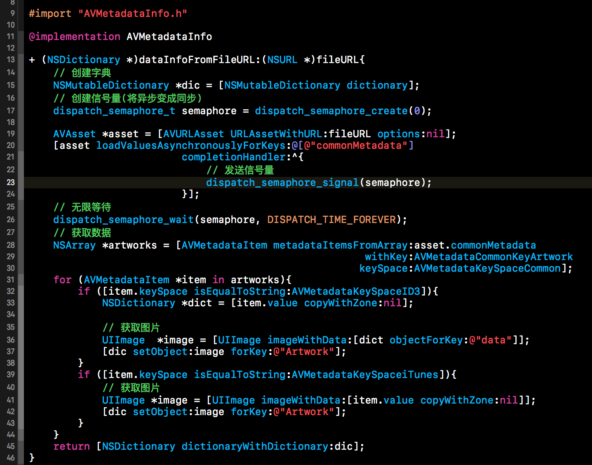Image resolution: width=592 pixels, height=465 pixels.
Task: Click the DISPATCH_TIME_FOREVER constant
Action: 331,220
